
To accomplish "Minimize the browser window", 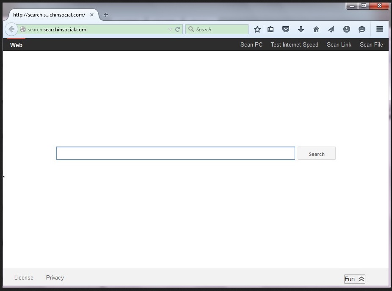I will tap(352, 6).
